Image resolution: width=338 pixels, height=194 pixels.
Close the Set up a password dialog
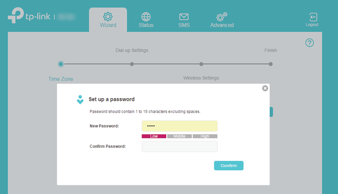(x=265, y=88)
